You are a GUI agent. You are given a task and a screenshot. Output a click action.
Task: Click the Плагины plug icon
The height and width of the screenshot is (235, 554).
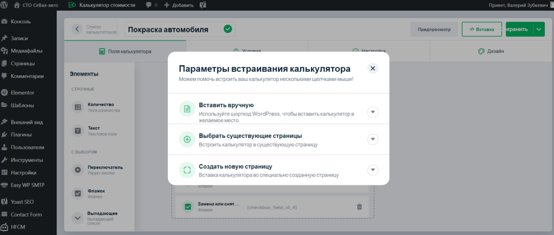pos(4,135)
